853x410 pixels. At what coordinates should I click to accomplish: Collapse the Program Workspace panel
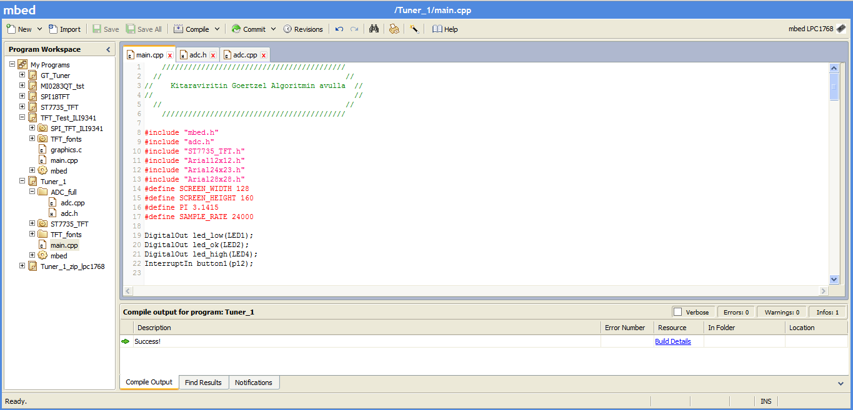(x=107, y=49)
